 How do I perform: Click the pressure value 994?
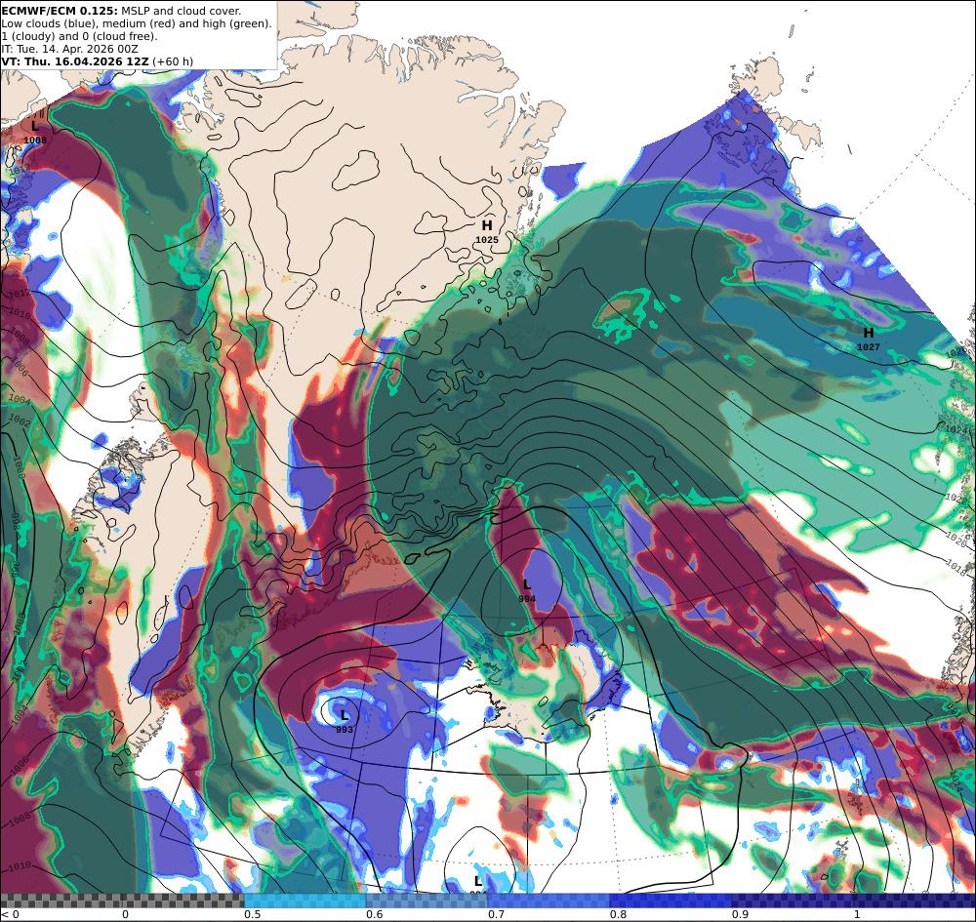pyautogui.click(x=527, y=598)
